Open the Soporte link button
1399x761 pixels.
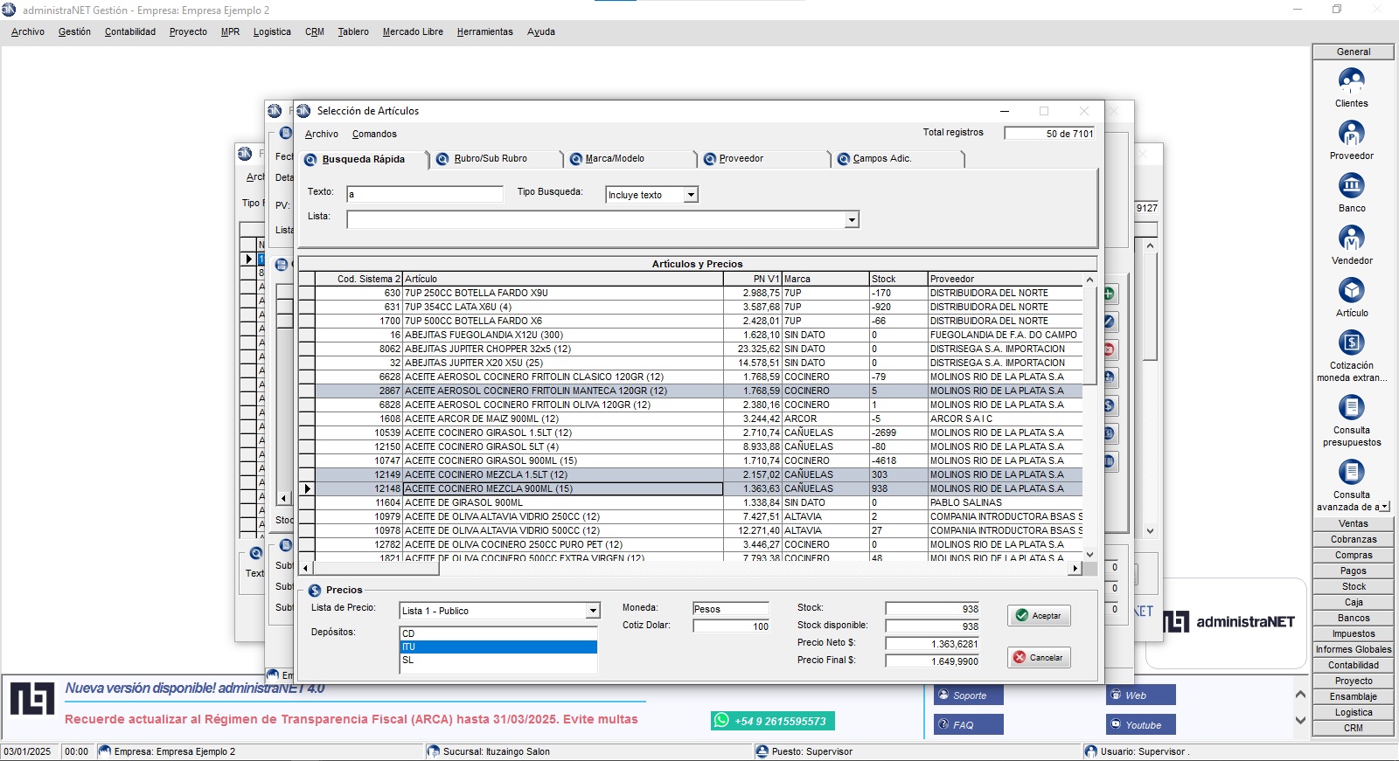[x=968, y=695]
